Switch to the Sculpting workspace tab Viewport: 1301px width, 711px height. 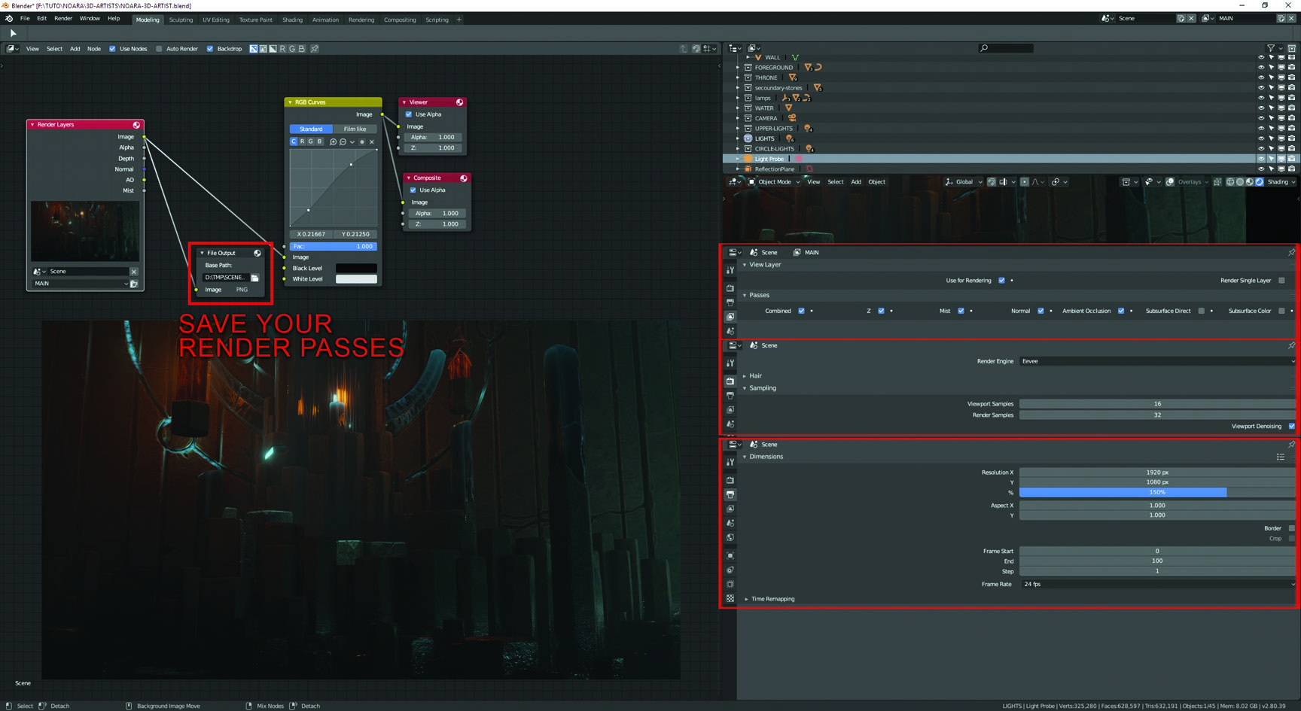(181, 20)
